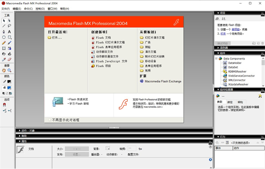Check the 不再显示此对话框 checkbox
This screenshot has height=169, width=265.
click(49, 120)
